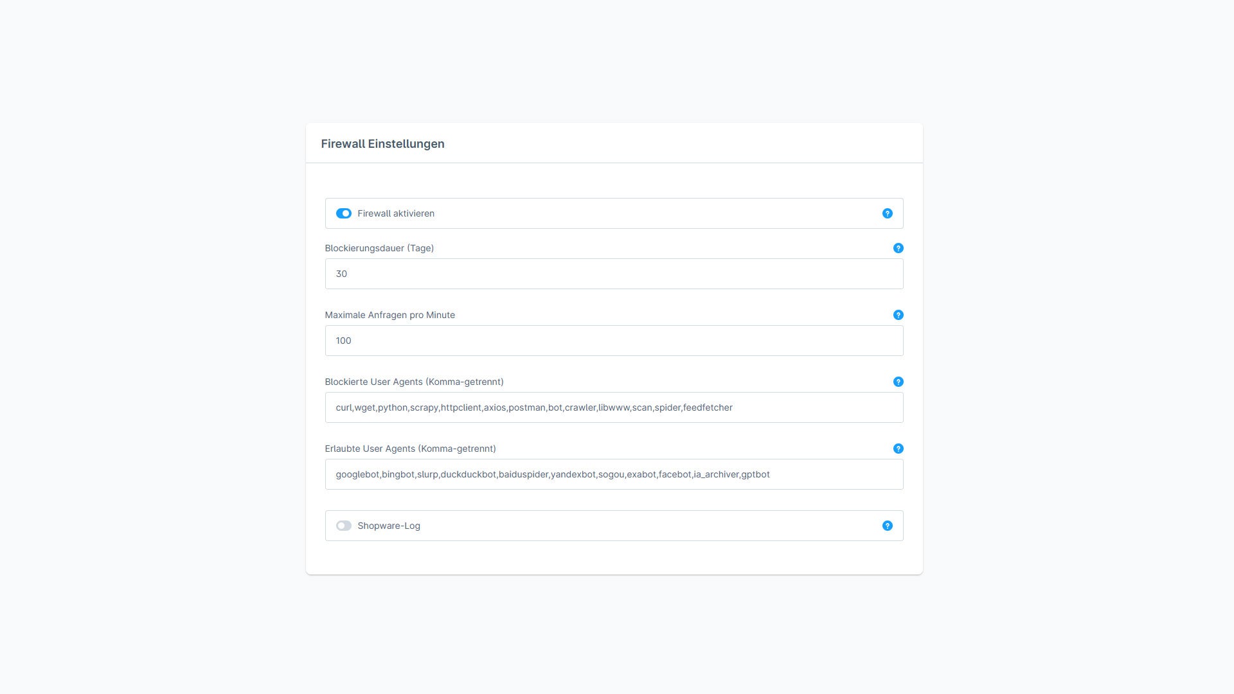Disable the Firewall aktivieren switch

coord(343,213)
